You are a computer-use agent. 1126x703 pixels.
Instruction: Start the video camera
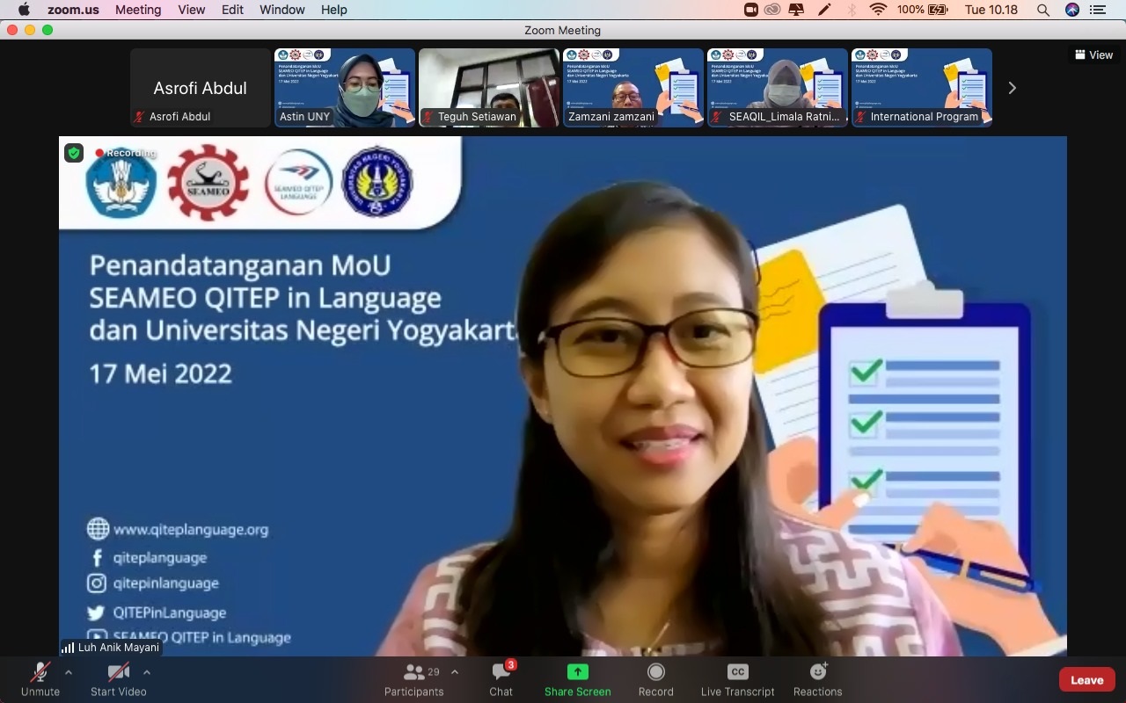[x=118, y=679]
